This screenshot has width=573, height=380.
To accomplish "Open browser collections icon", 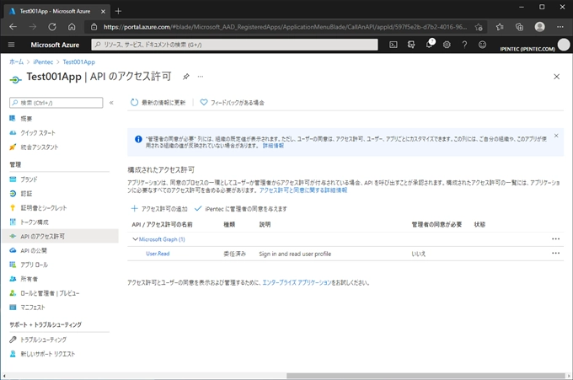I will point(519,27).
